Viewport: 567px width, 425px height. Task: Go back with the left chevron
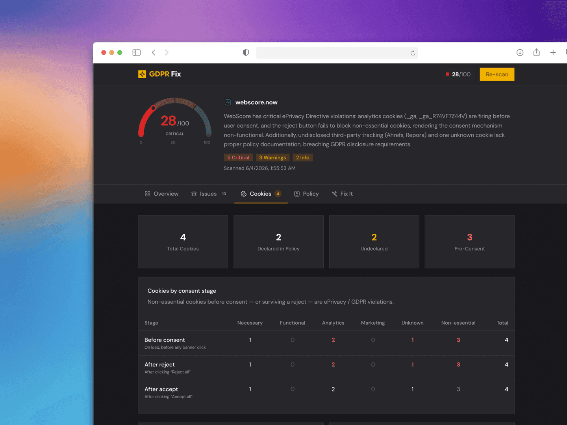154,52
